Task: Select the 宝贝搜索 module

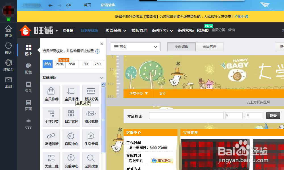Action: (x=91, y=161)
